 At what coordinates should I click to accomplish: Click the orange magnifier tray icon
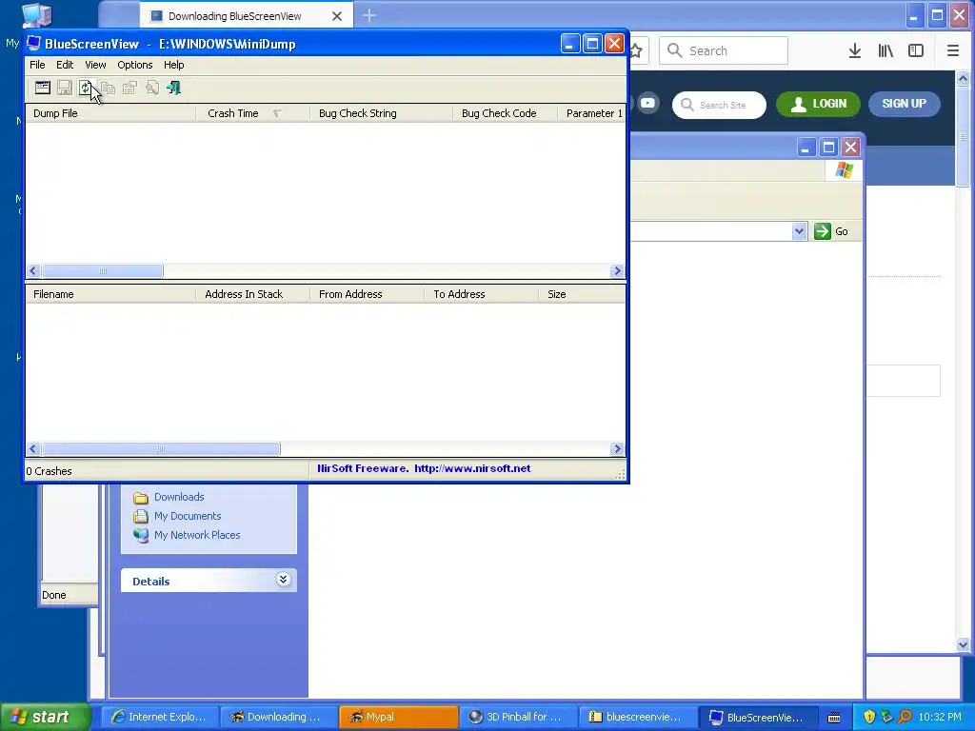pos(905,717)
